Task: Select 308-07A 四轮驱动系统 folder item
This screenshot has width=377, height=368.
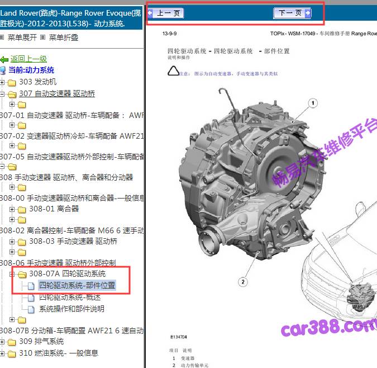Action: click(68, 273)
